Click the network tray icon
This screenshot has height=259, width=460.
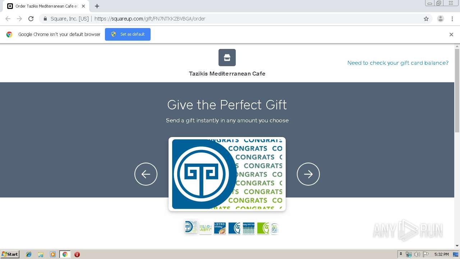[409, 254]
